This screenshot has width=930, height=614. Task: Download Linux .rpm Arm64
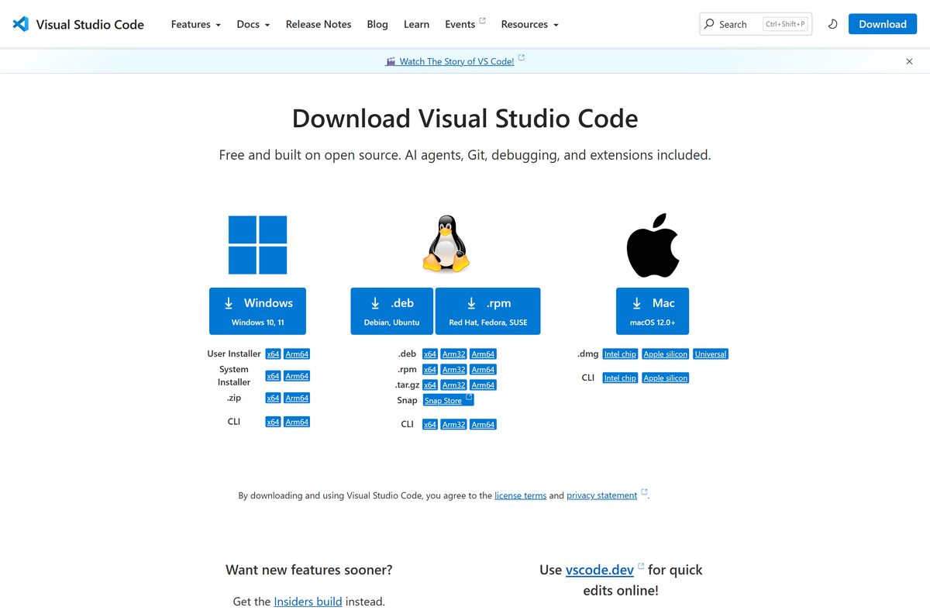pos(484,370)
